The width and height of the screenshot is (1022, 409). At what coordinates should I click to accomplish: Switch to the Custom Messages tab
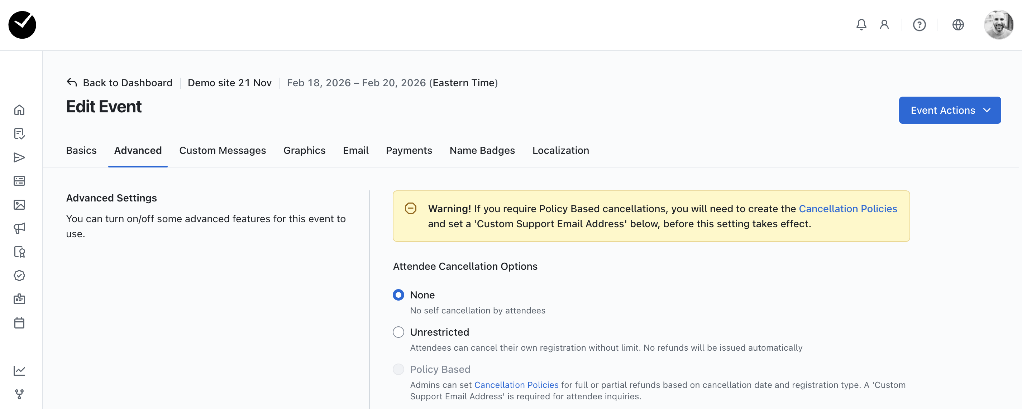coord(222,151)
